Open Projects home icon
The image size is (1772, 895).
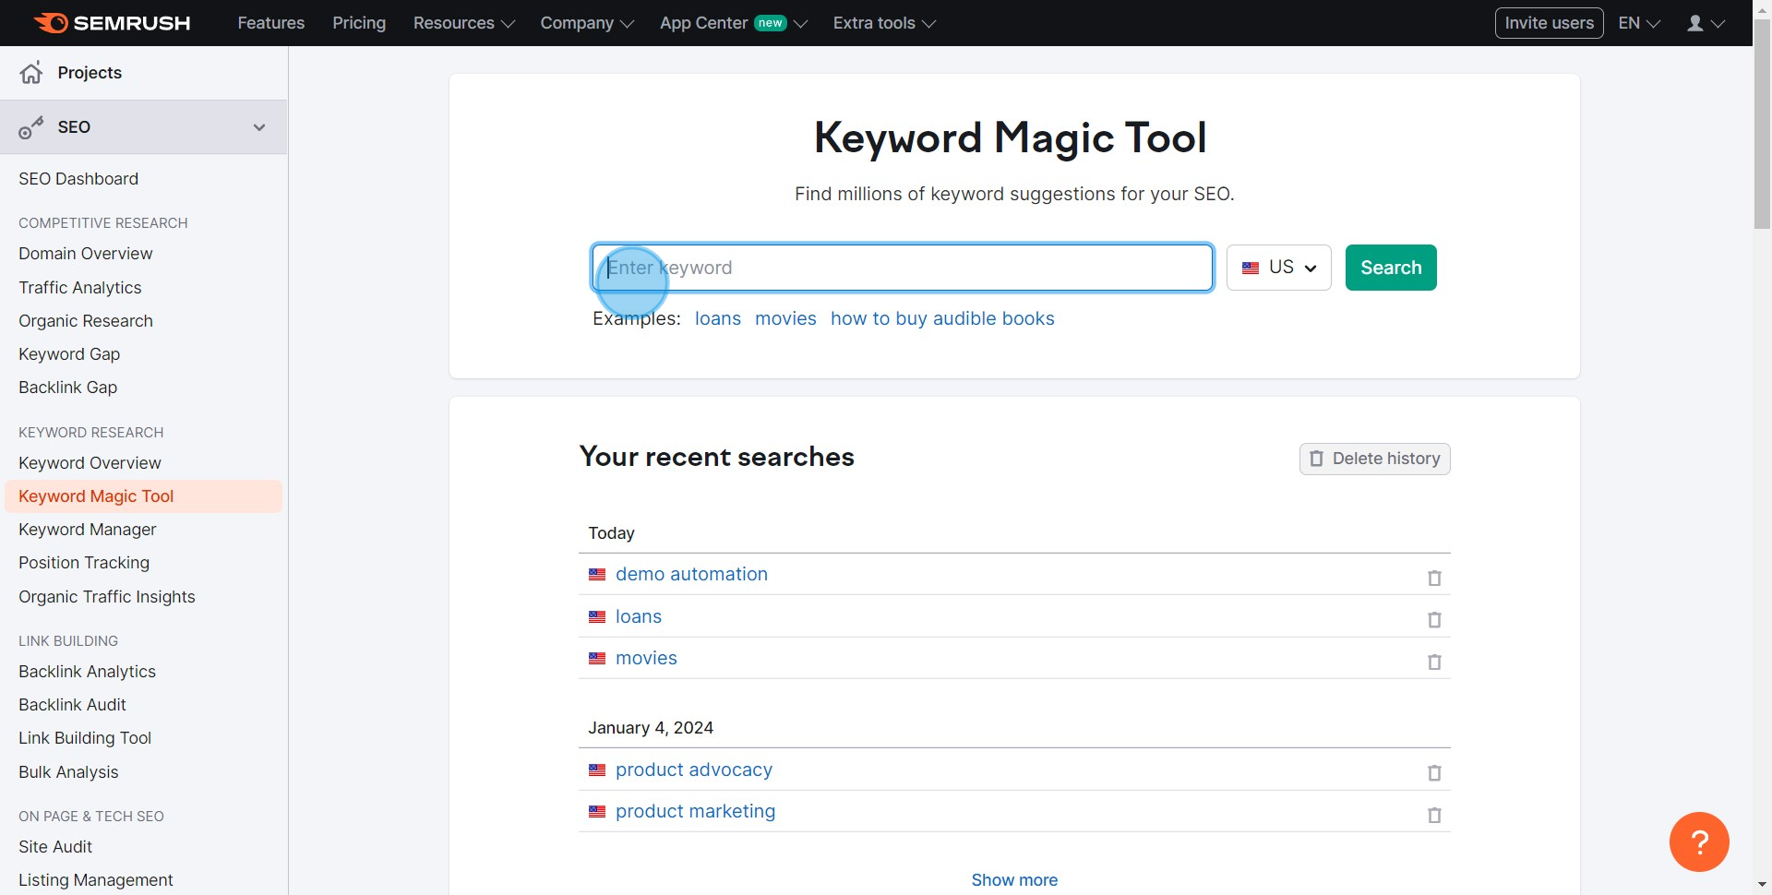[x=31, y=73]
